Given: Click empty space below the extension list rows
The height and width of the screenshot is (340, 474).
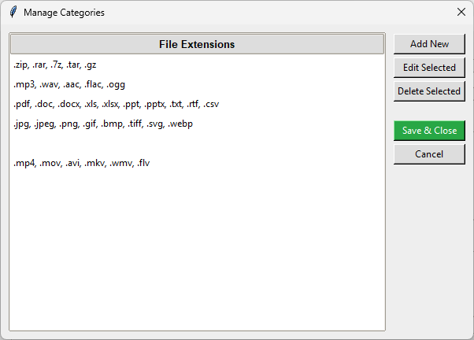Looking at the screenshot, I should point(197,252).
